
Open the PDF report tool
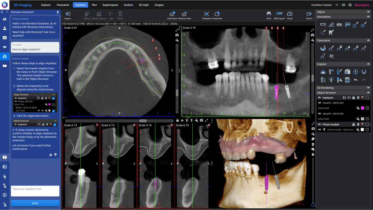(348, 79)
